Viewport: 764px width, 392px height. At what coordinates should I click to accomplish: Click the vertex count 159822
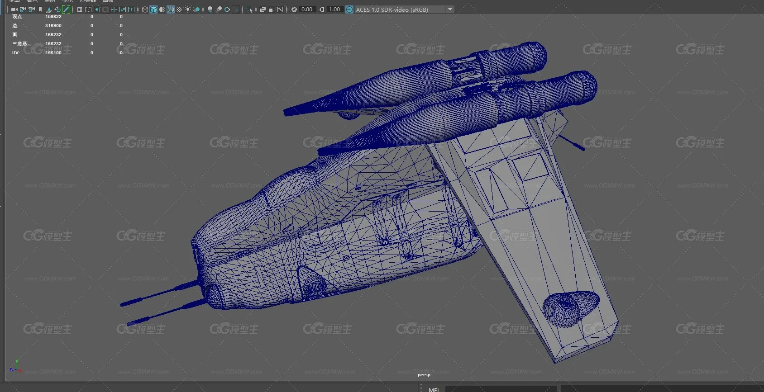pyautogui.click(x=53, y=17)
